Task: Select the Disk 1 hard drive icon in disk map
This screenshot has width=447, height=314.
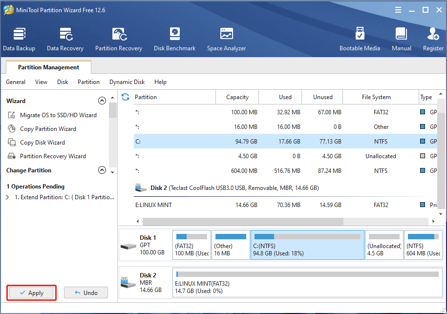Action: 128,246
